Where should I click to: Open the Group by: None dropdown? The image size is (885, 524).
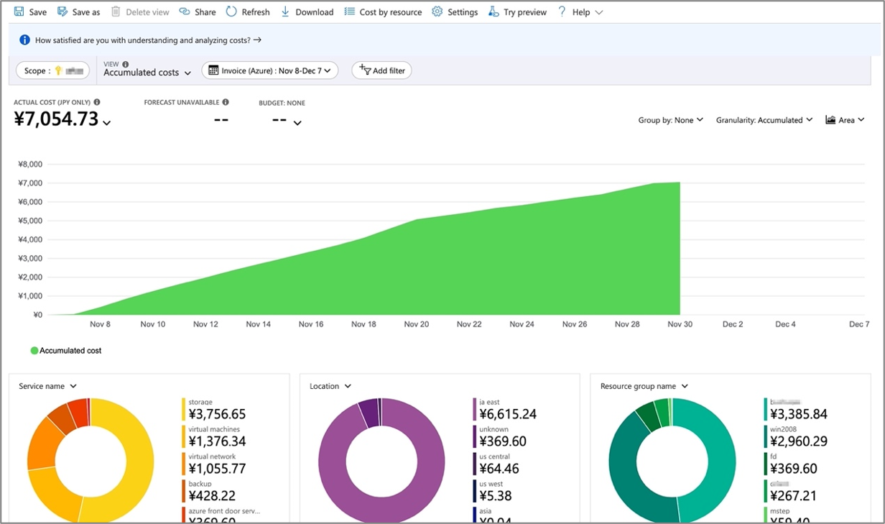coord(671,120)
